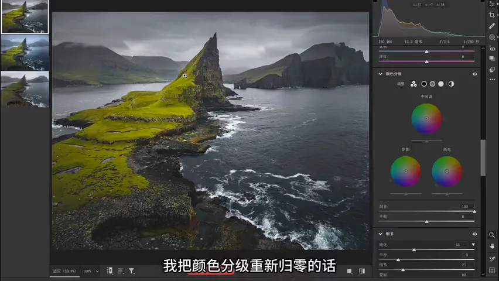Open the Edit panel sliders icon

coord(492,4)
